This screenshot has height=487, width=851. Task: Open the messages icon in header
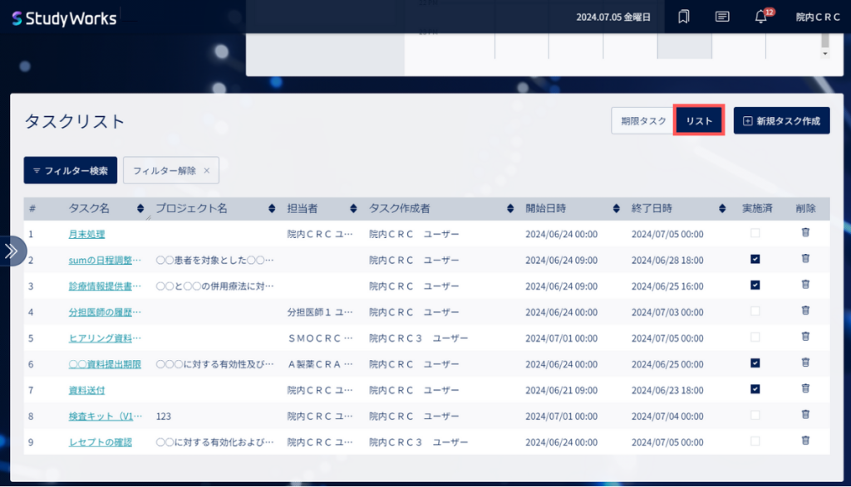click(722, 17)
